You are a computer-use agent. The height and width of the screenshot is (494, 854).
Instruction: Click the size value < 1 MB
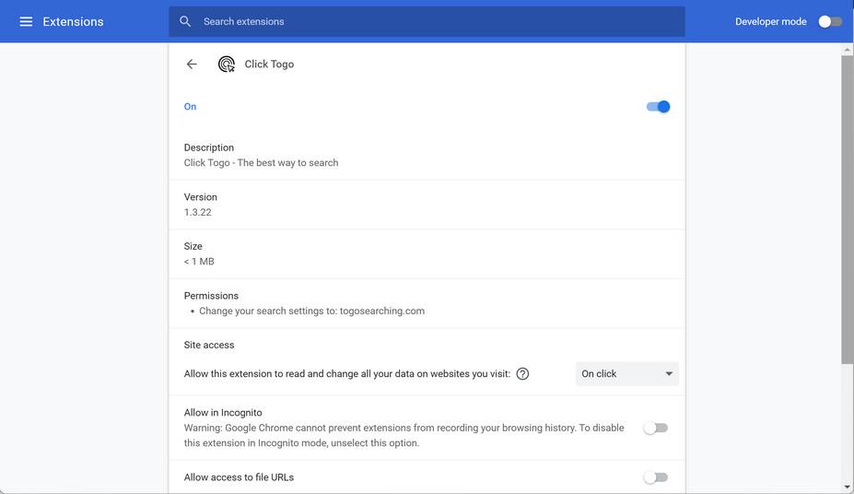click(x=199, y=262)
